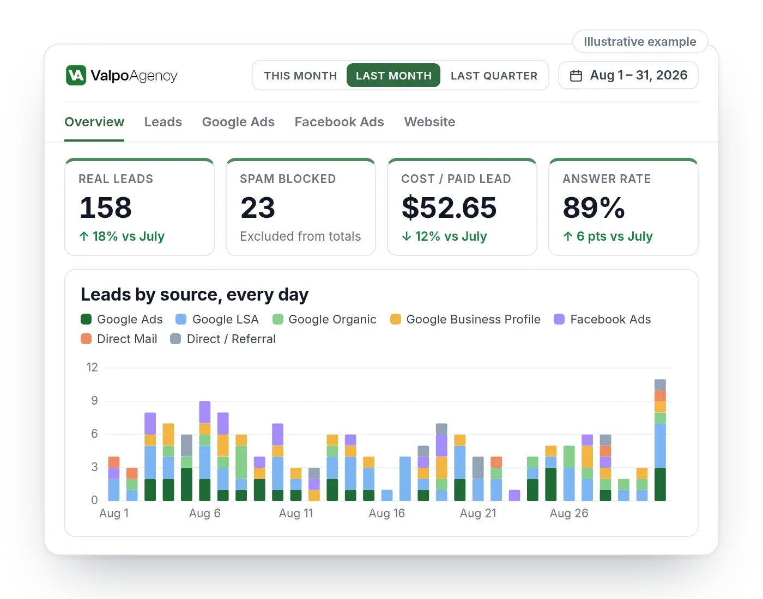Click the Google Ads legend swatch
The height and width of the screenshot is (599, 763).
[x=86, y=319]
